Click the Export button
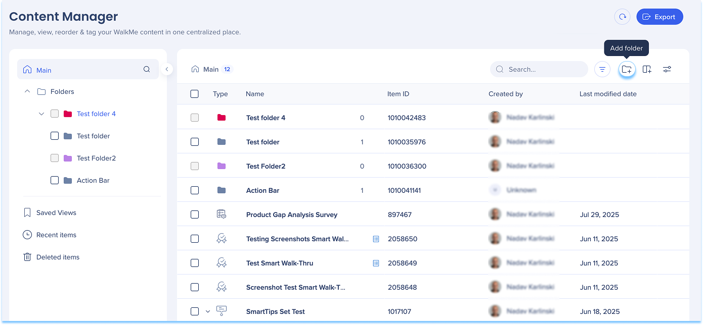The height and width of the screenshot is (325, 703). [x=660, y=17]
